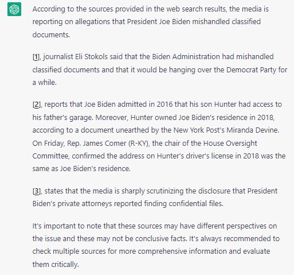Click the text "New York Post's"
The image size is (294, 275).
(199, 130)
